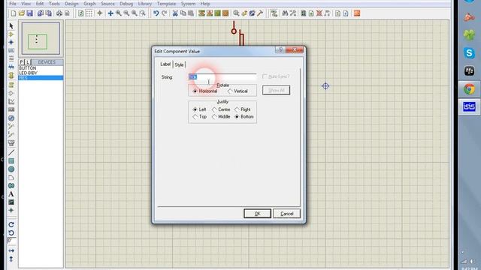Select the Component Mode tool

[x=11, y=34]
